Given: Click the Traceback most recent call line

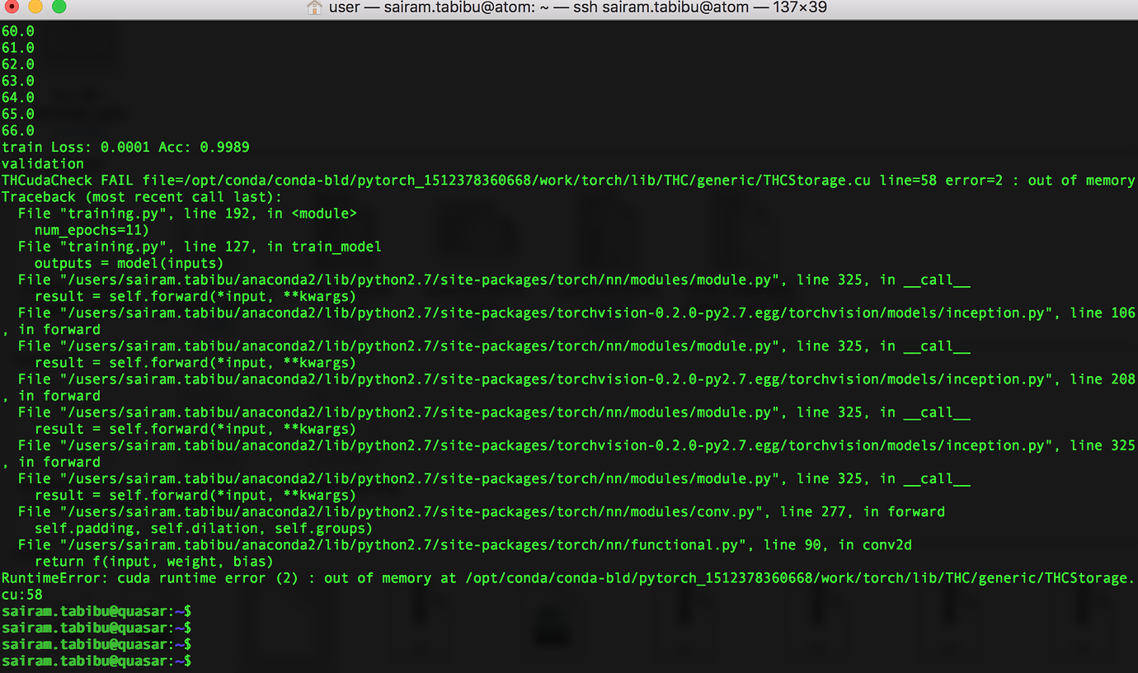Looking at the screenshot, I should (x=140, y=196).
